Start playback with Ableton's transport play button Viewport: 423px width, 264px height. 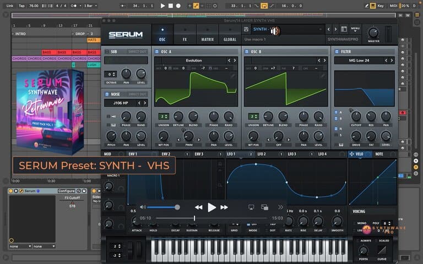[x=162, y=5]
